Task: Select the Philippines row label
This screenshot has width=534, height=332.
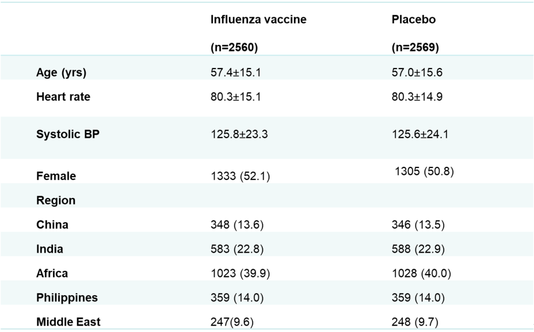Action: (67, 297)
